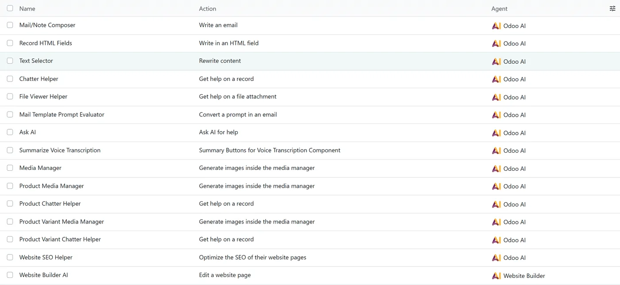Select the Ask AI row checkbox

(x=10, y=132)
